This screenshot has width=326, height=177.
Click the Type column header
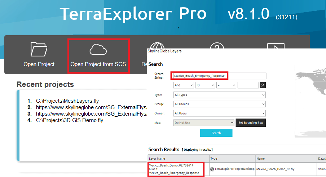pos(232,159)
